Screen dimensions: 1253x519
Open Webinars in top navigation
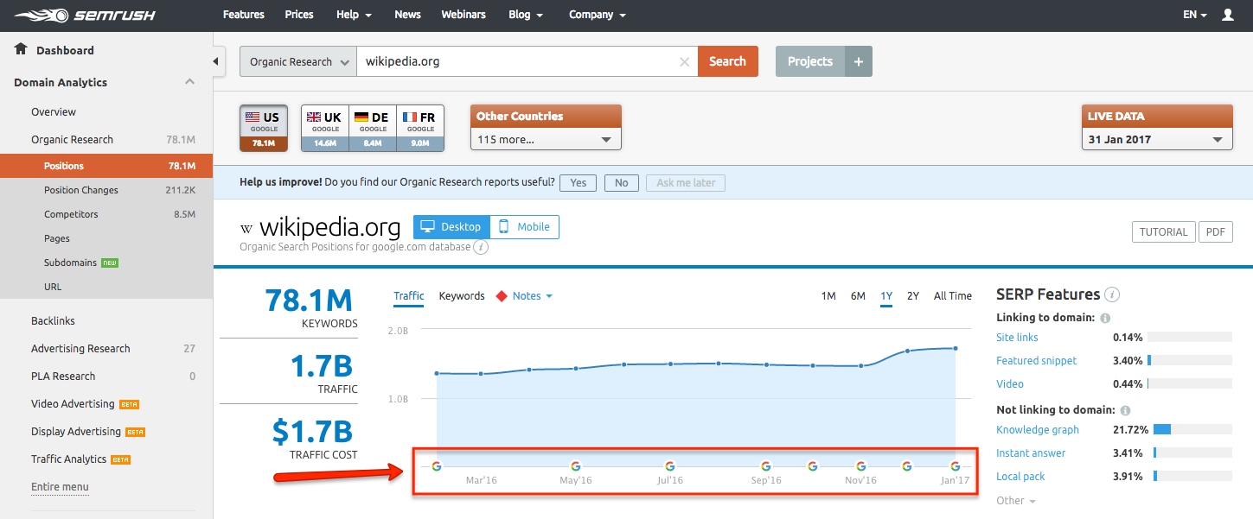click(x=463, y=15)
